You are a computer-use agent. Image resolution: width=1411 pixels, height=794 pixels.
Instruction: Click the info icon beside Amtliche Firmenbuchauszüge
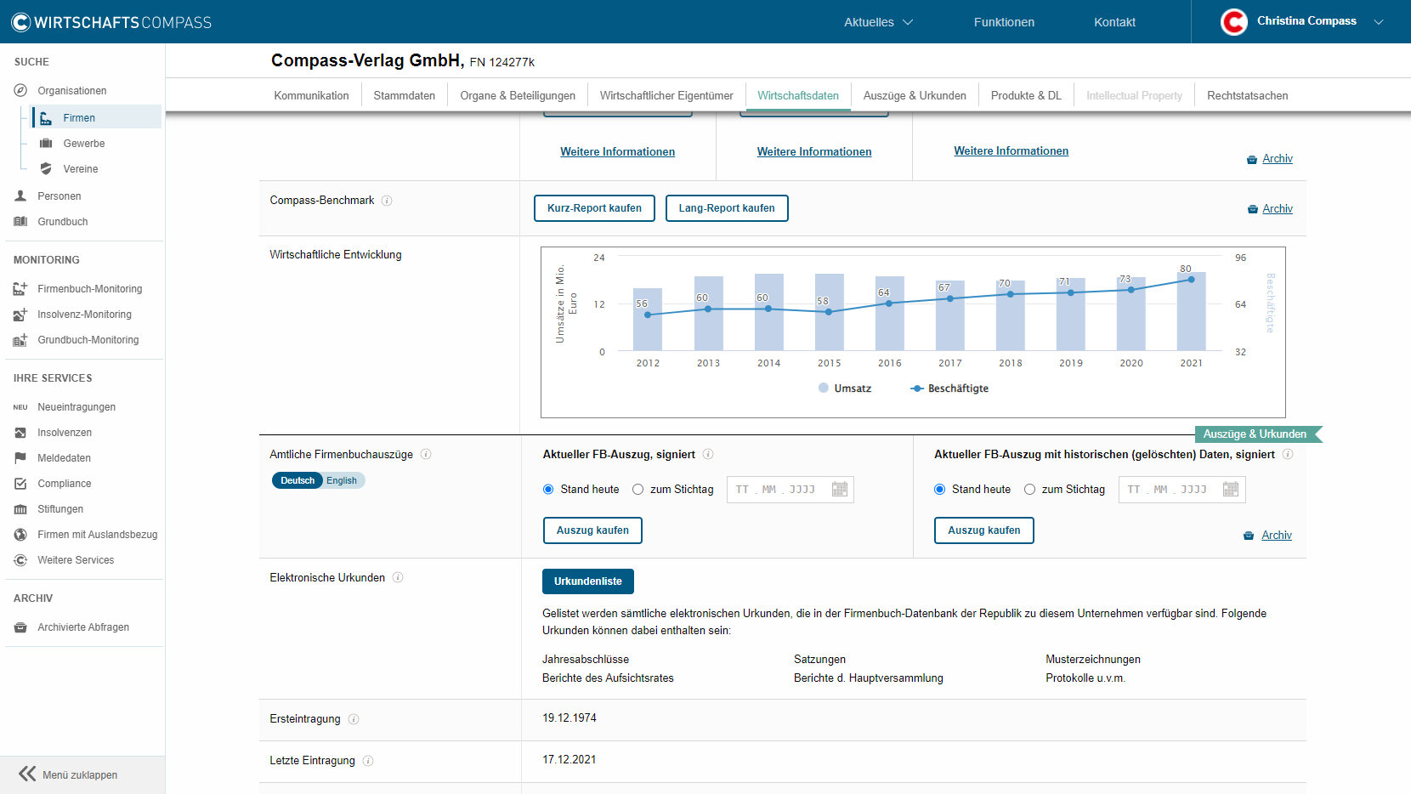426,454
